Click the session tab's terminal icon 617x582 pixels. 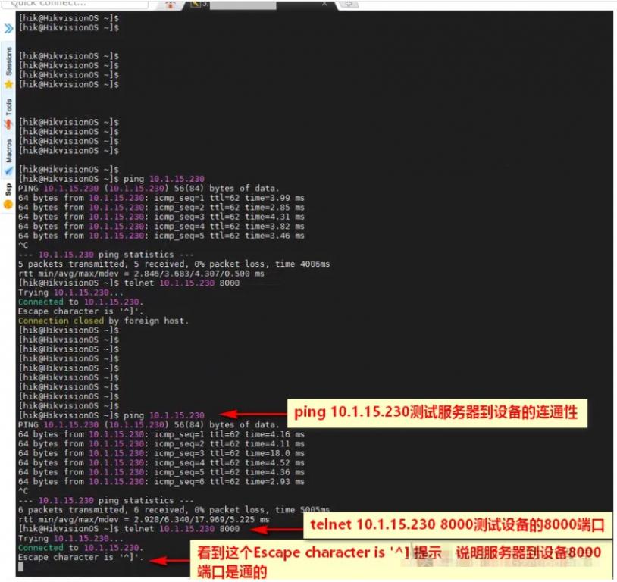click(196, 5)
